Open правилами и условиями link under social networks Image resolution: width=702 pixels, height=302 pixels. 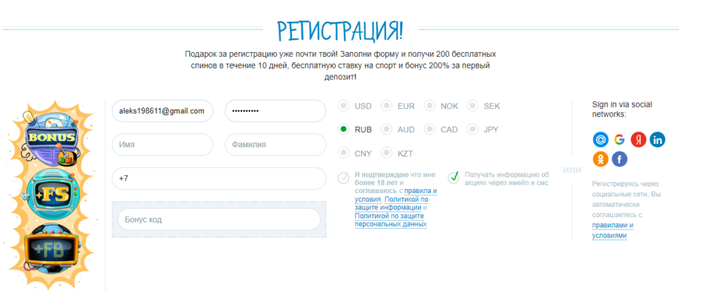click(x=612, y=230)
